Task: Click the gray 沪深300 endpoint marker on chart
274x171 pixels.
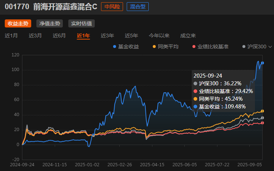Action: pos(262,118)
